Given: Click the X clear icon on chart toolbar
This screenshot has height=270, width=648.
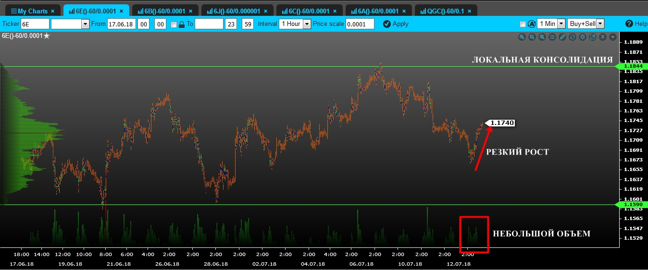Looking at the screenshot, I should coord(603,37).
